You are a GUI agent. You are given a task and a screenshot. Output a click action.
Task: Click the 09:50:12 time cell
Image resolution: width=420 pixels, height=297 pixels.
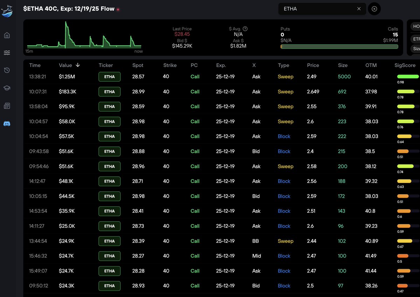38,285
